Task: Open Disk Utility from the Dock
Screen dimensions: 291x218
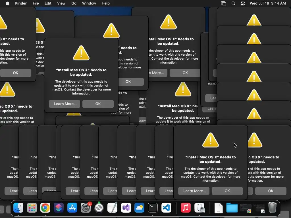Action: 199,207
